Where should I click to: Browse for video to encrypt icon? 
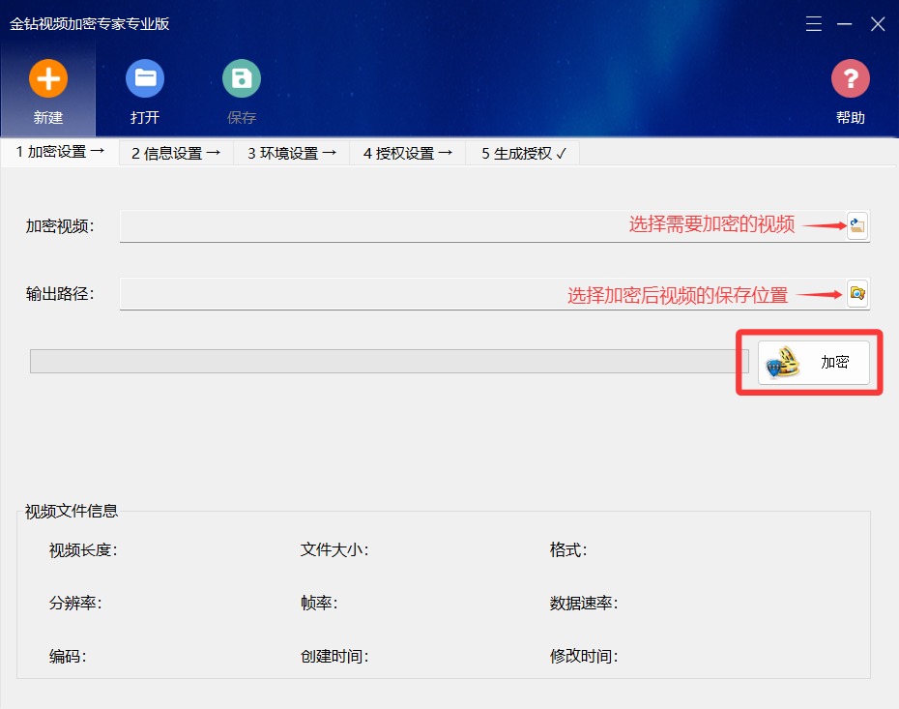coord(857,224)
